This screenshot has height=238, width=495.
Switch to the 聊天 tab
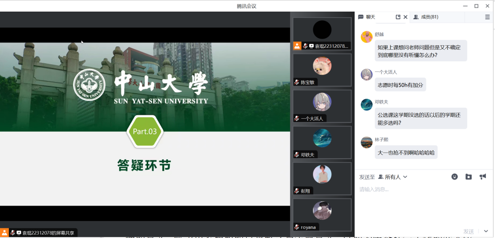click(x=370, y=17)
